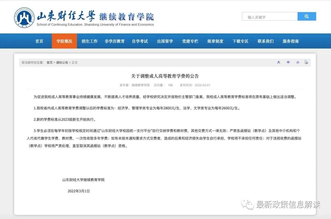Set font size to 小
Image resolution: width=331 pixels, height=219 pixels.
(298, 63)
